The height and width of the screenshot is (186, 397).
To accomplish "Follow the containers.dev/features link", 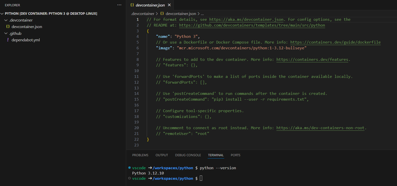I will pos(312,60).
